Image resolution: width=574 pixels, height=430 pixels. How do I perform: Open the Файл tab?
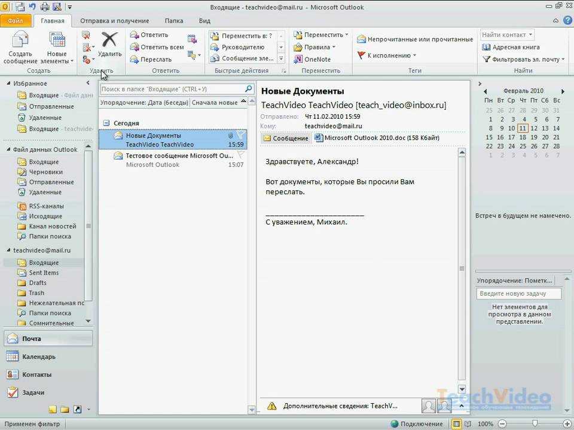pyautogui.click(x=16, y=20)
